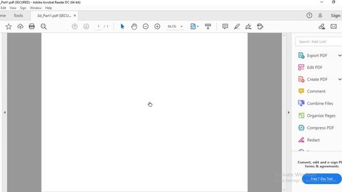
Task: Open the View menu
Action: (x=13, y=8)
